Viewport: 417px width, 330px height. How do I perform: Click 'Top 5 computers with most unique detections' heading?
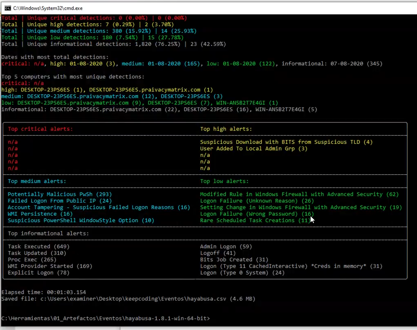[x=73, y=77]
